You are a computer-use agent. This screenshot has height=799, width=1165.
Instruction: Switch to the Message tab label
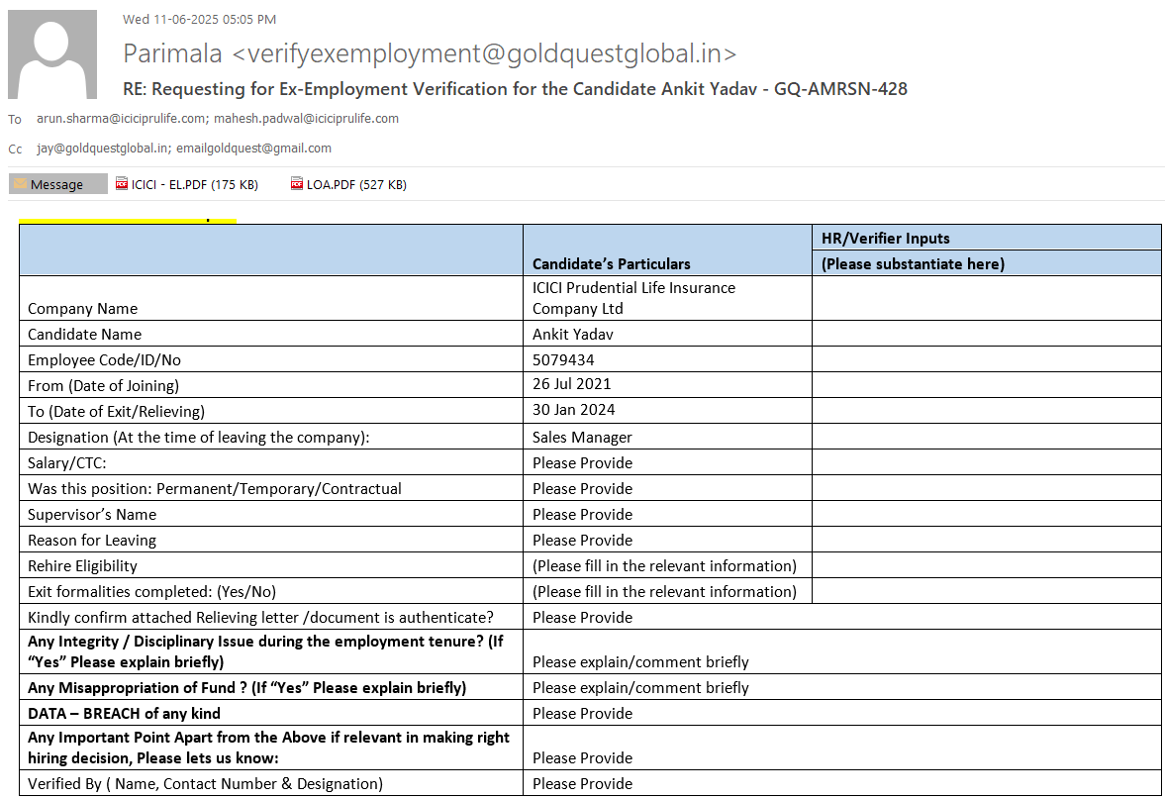[56, 184]
